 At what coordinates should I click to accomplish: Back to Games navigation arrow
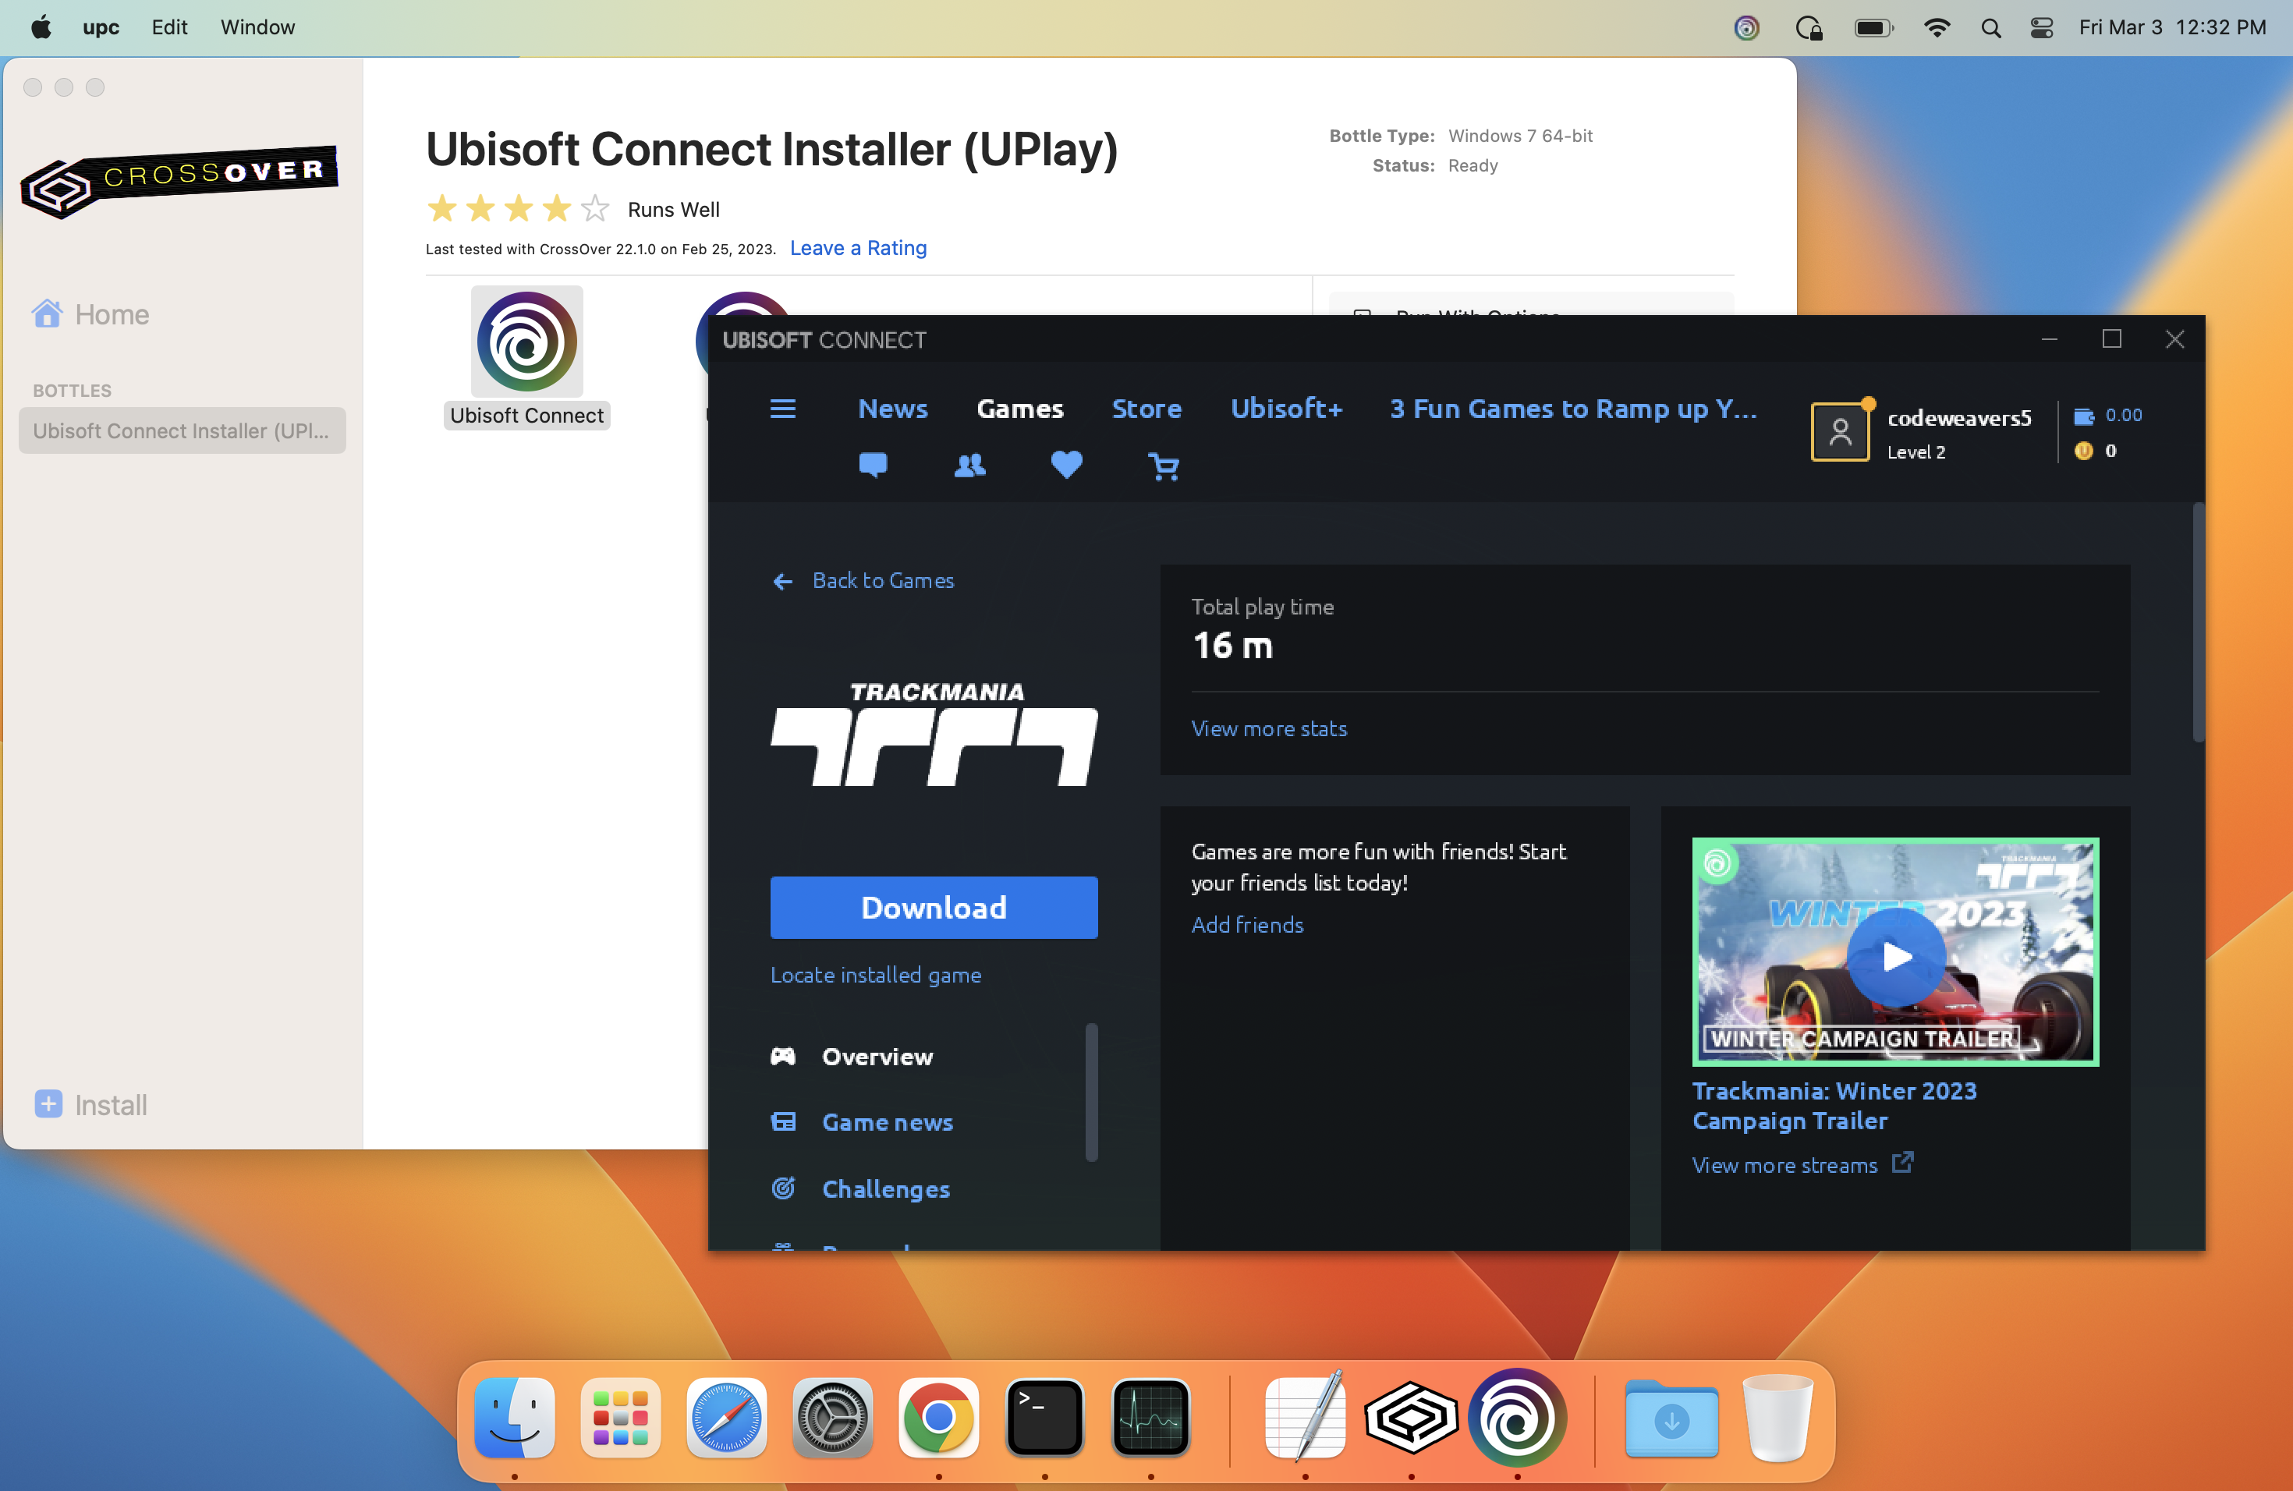(x=779, y=580)
